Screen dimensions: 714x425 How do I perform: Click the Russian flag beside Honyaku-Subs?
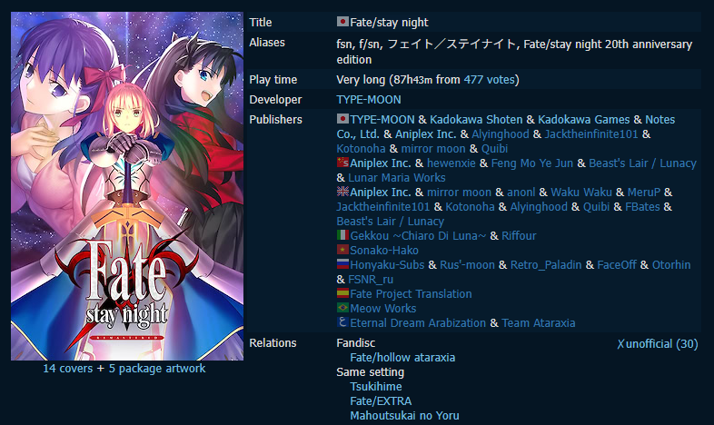342,264
